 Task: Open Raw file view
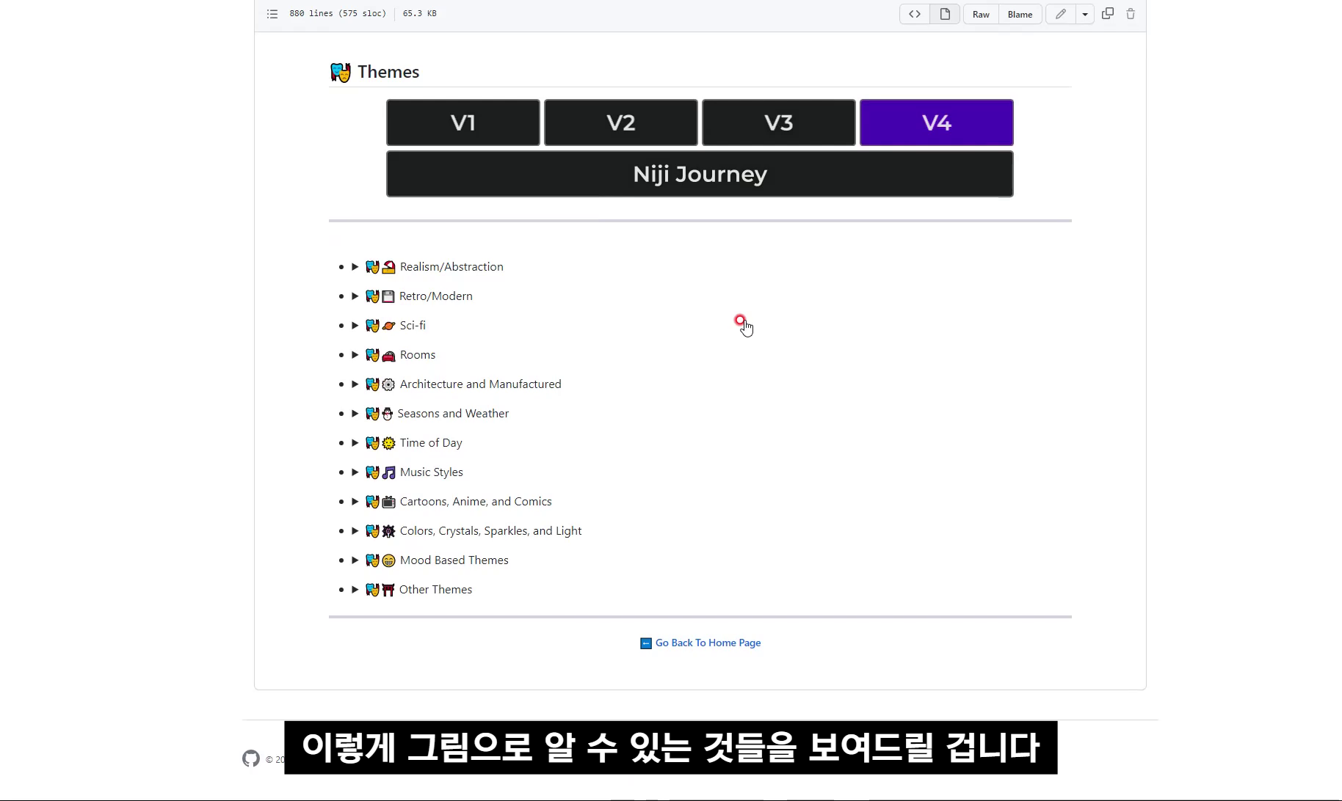click(x=981, y=14)
